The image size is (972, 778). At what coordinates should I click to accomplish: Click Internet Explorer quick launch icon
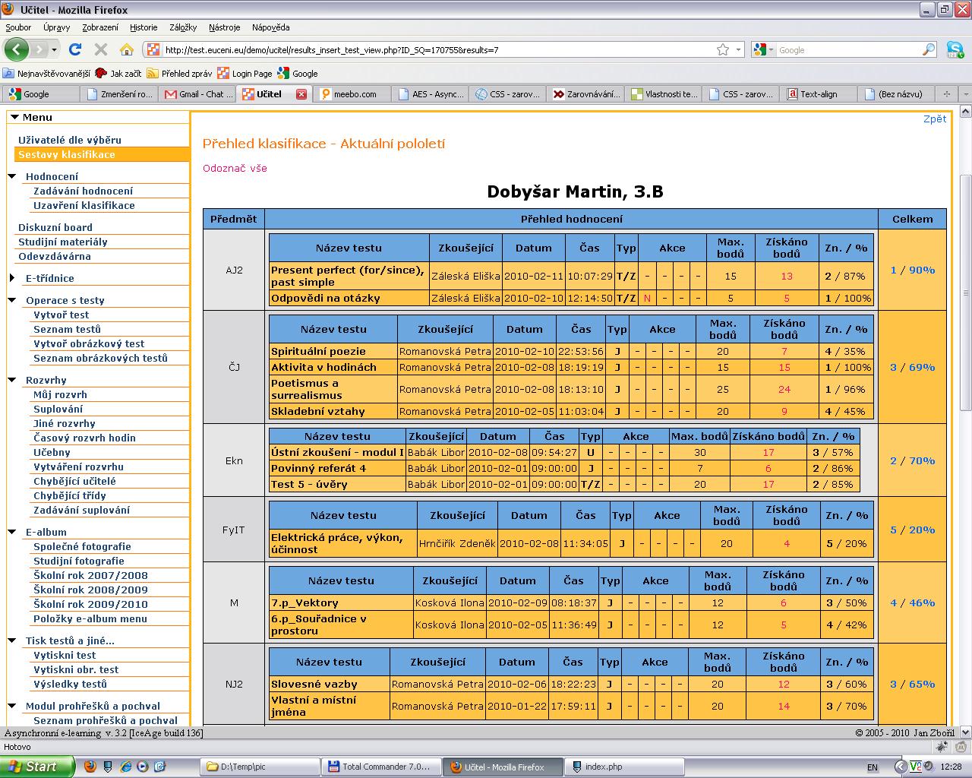tap(126, 767)
